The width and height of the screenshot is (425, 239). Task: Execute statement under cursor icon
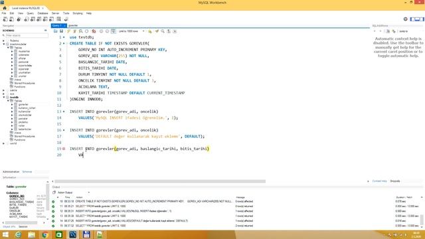pos(75,31)
